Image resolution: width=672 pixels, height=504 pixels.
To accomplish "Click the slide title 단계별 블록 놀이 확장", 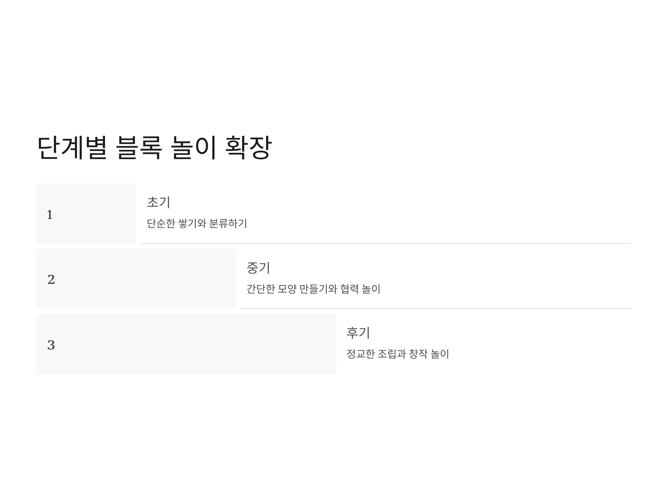I will click(154, 148).
